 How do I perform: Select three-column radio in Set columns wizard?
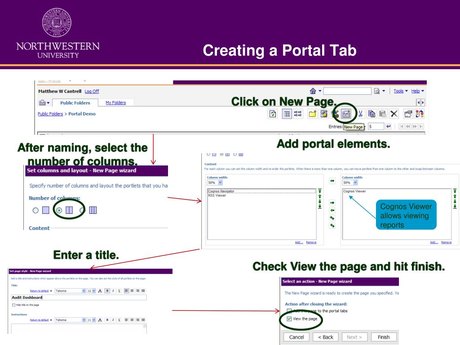point(83,210)
